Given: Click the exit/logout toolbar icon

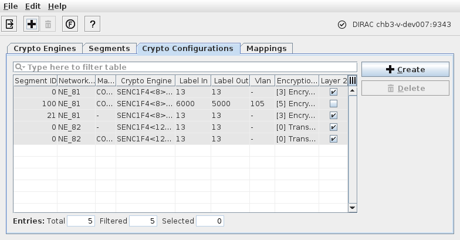Looking at the screenshot, I should [10, 24].
